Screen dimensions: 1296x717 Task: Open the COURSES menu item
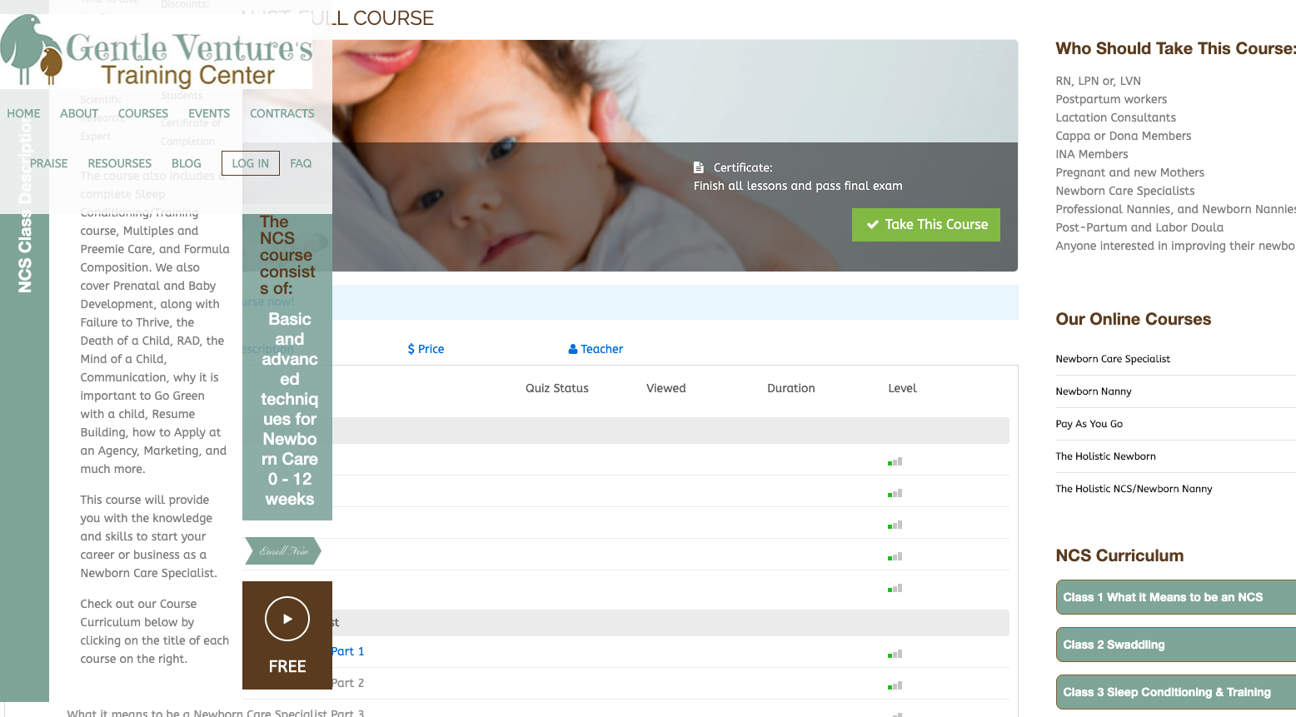(x=142, y=113)
